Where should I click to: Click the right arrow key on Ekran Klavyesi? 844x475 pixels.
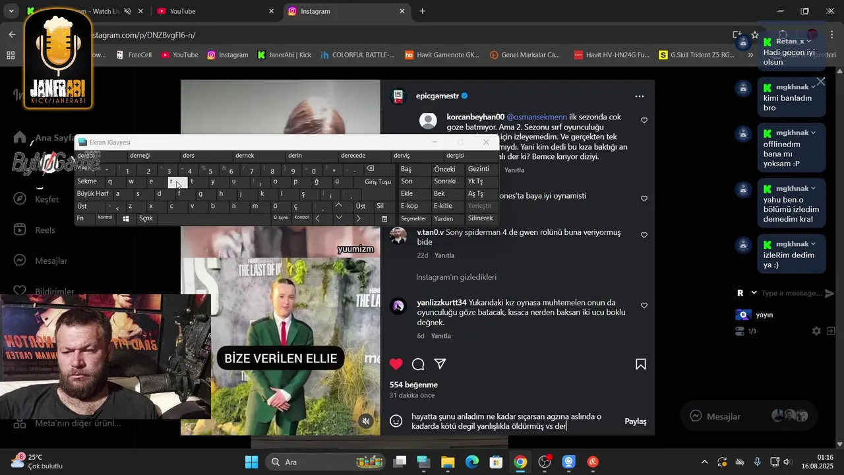[x=358, y=218]
